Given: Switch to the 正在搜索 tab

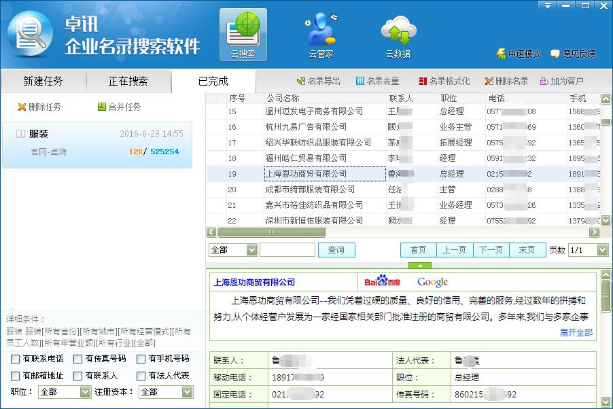Looking at the screenshot, I should 128,82.
